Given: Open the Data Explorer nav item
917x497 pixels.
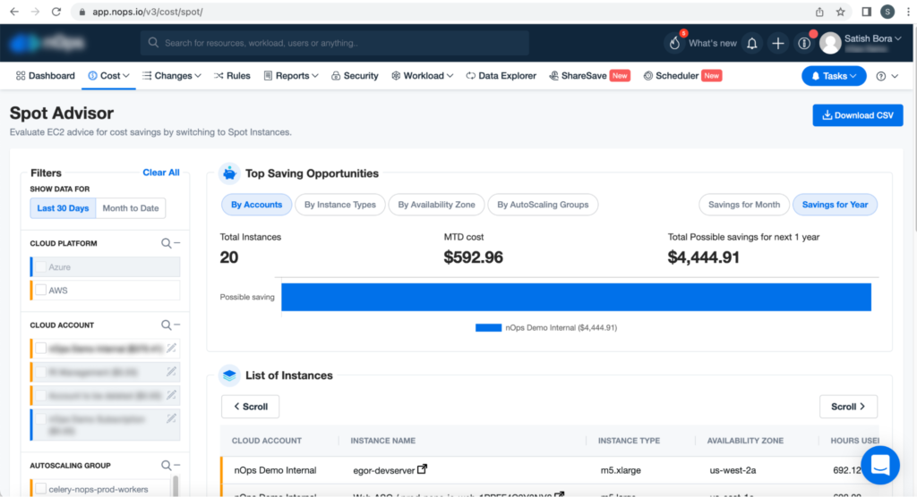Looking at the screenshot, I should (x=501, y=76).
